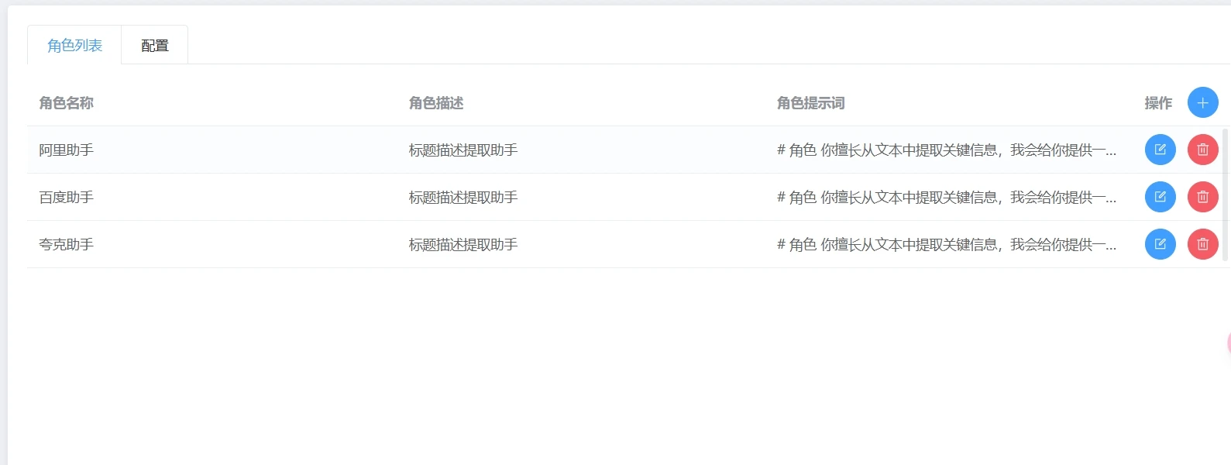Image resolution: width=1231 pixels, height=465 pixels.
Task: Open the editor for 夸克助手
Action: (1160, 244)
